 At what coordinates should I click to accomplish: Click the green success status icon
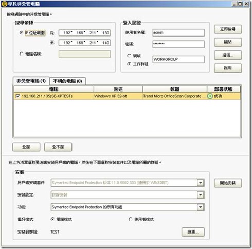[210, 96]
